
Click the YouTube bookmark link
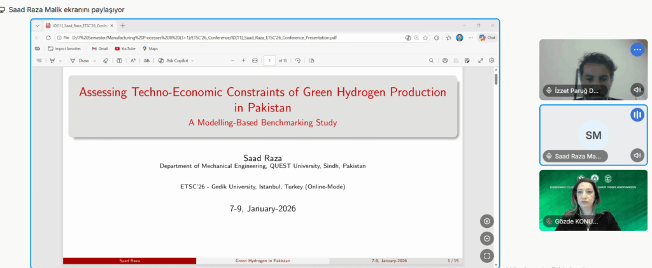tap(125, 48)
